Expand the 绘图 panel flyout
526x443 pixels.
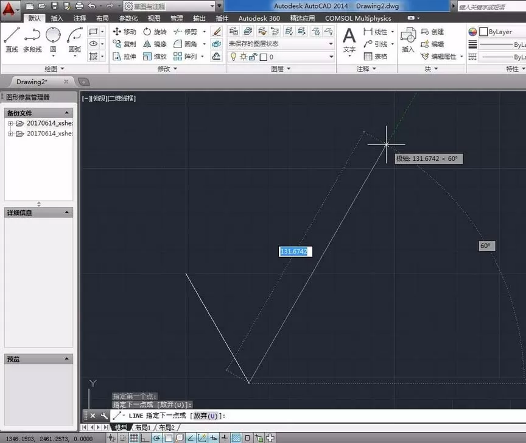(54, 69)
